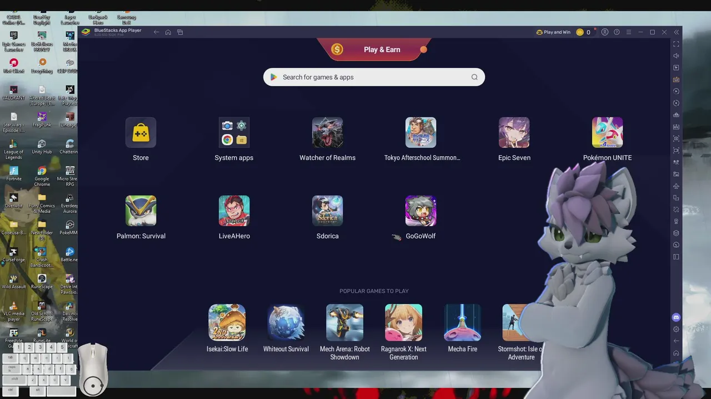Collapse the BlueStacks side toolbar
The height and width of the screenshot is (399, 711).
pos(676,32)
